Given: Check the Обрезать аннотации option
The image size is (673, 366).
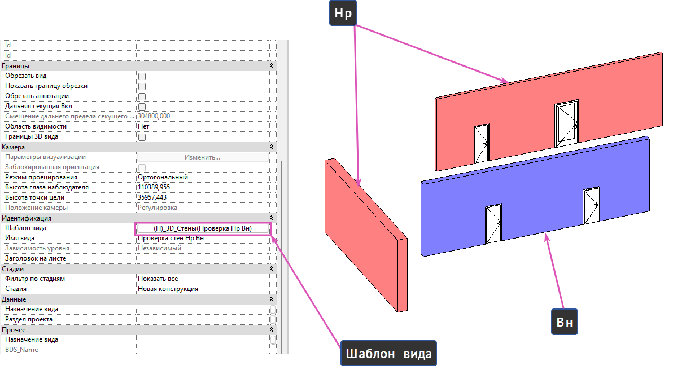Looking at the screenshot, I should tap(142, 96).
